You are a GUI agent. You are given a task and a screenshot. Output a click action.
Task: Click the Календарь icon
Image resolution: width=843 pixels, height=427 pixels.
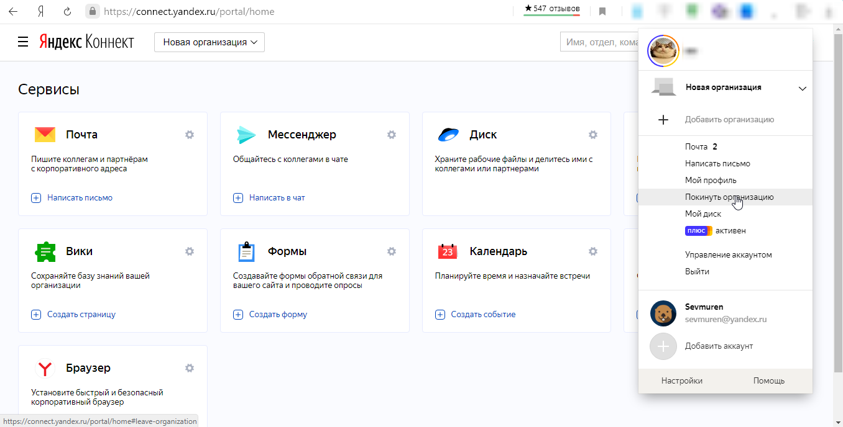pyautogui.click(x=448, y=251)
